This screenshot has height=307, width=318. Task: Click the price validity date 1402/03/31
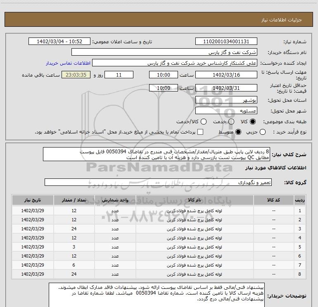click(226, 88)
